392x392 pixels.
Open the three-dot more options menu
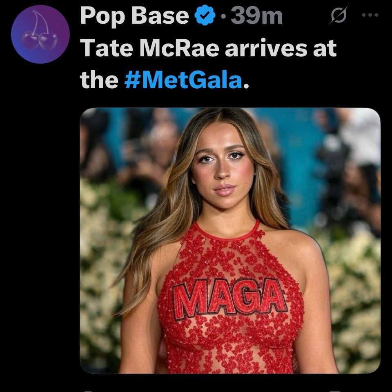click(x=370, y=15)
